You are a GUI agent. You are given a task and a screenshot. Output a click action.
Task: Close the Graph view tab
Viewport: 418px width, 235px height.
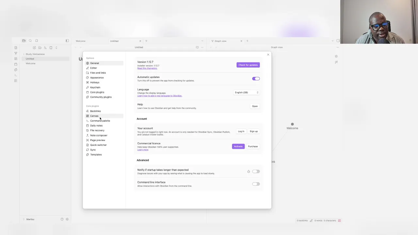coord(241,41)
